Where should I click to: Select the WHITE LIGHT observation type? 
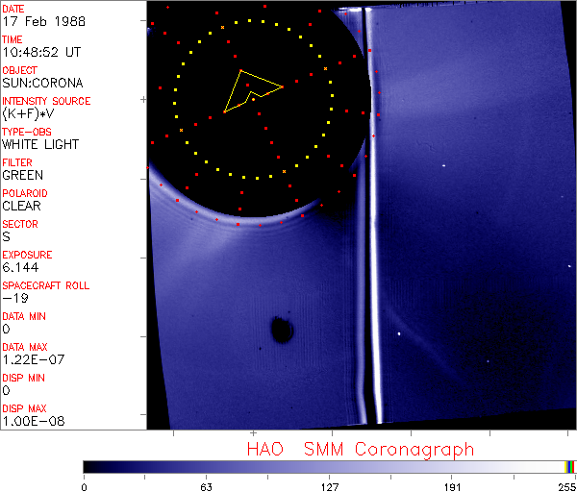click(x=40, y=145)
